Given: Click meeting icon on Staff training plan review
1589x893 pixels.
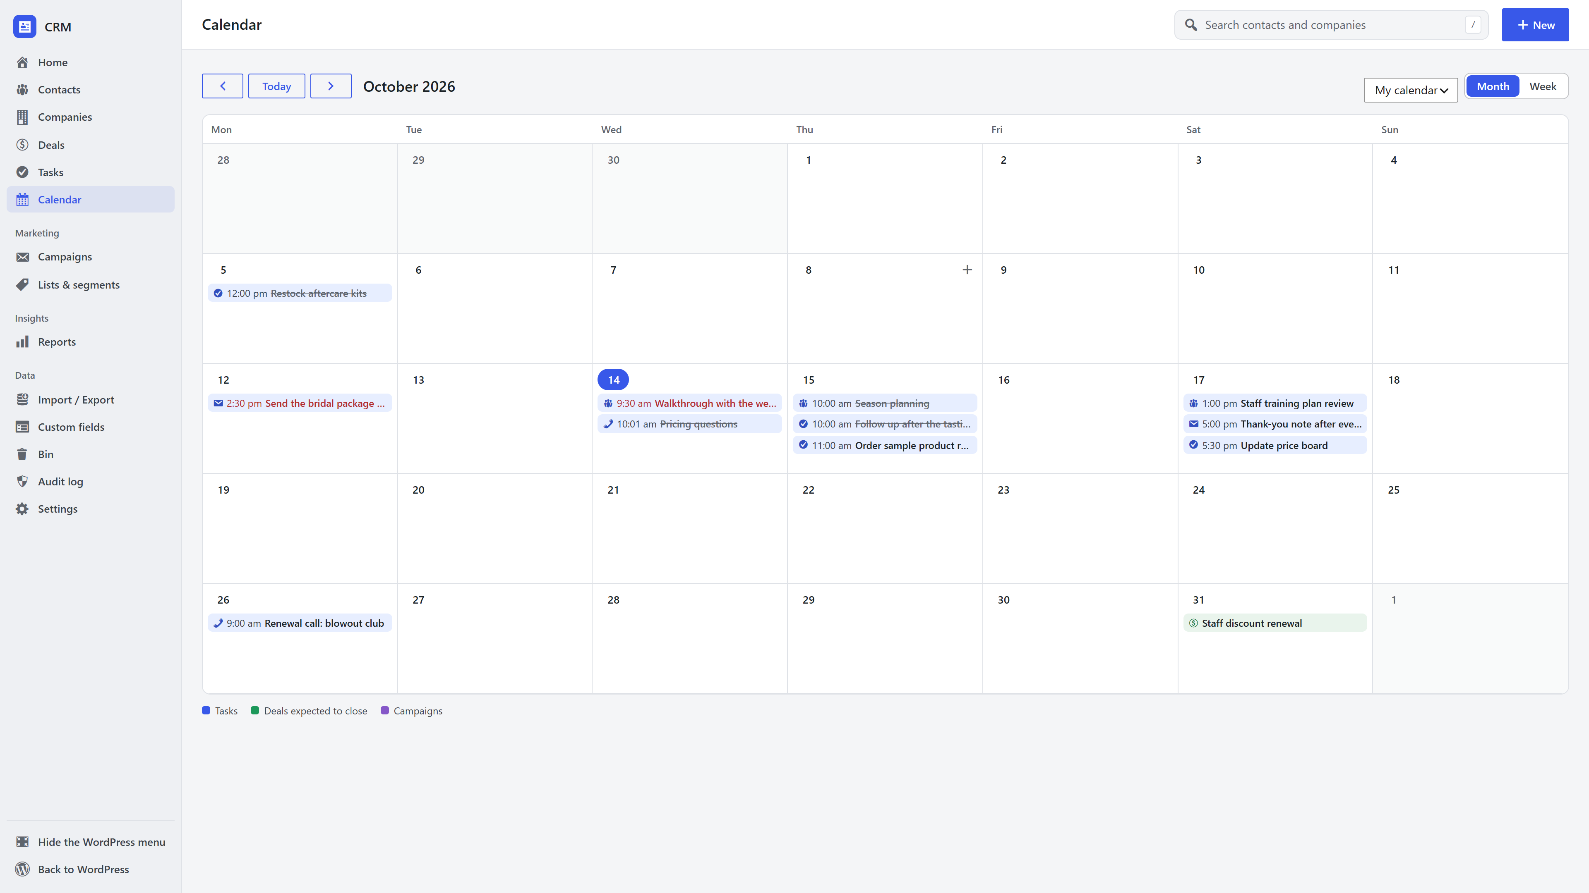Looking at the screenshot, I should pyautogui.click(x=1193, y=403).
